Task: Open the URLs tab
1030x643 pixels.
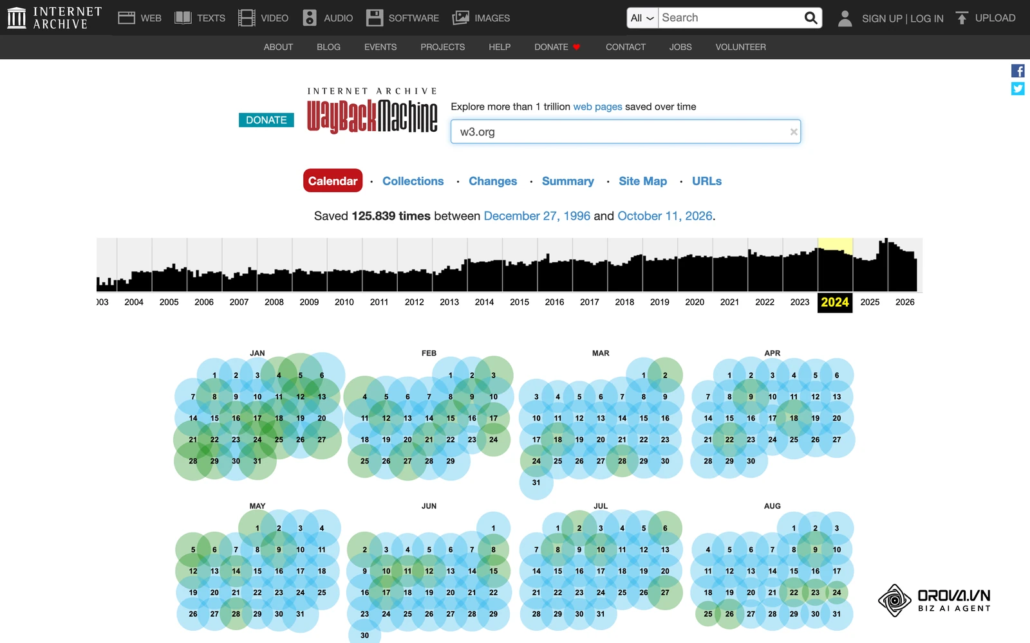Action: [707, 181]
